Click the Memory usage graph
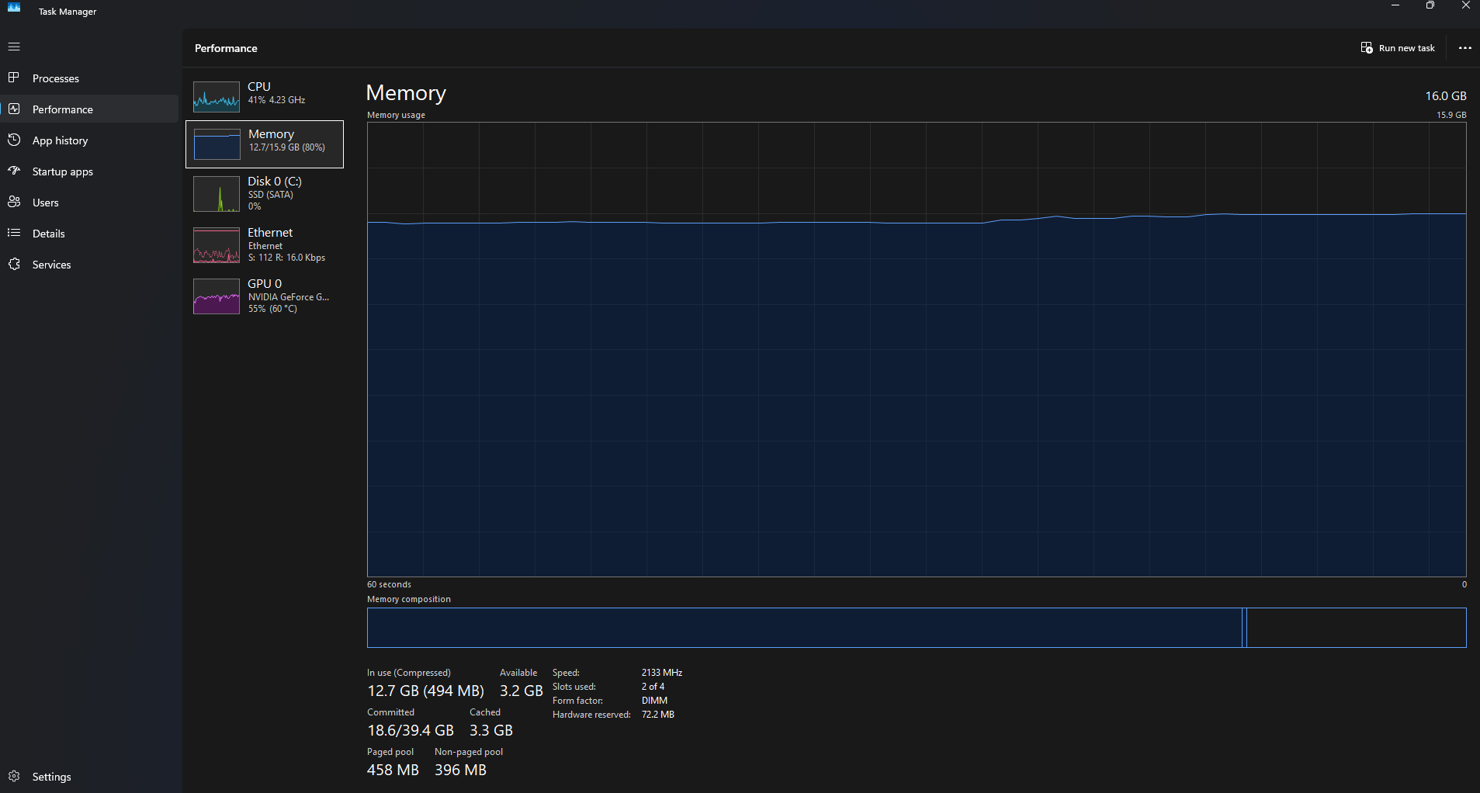The width and height of the screenshot is (1480, 793). pyautogui.click(x=917, y=349)
